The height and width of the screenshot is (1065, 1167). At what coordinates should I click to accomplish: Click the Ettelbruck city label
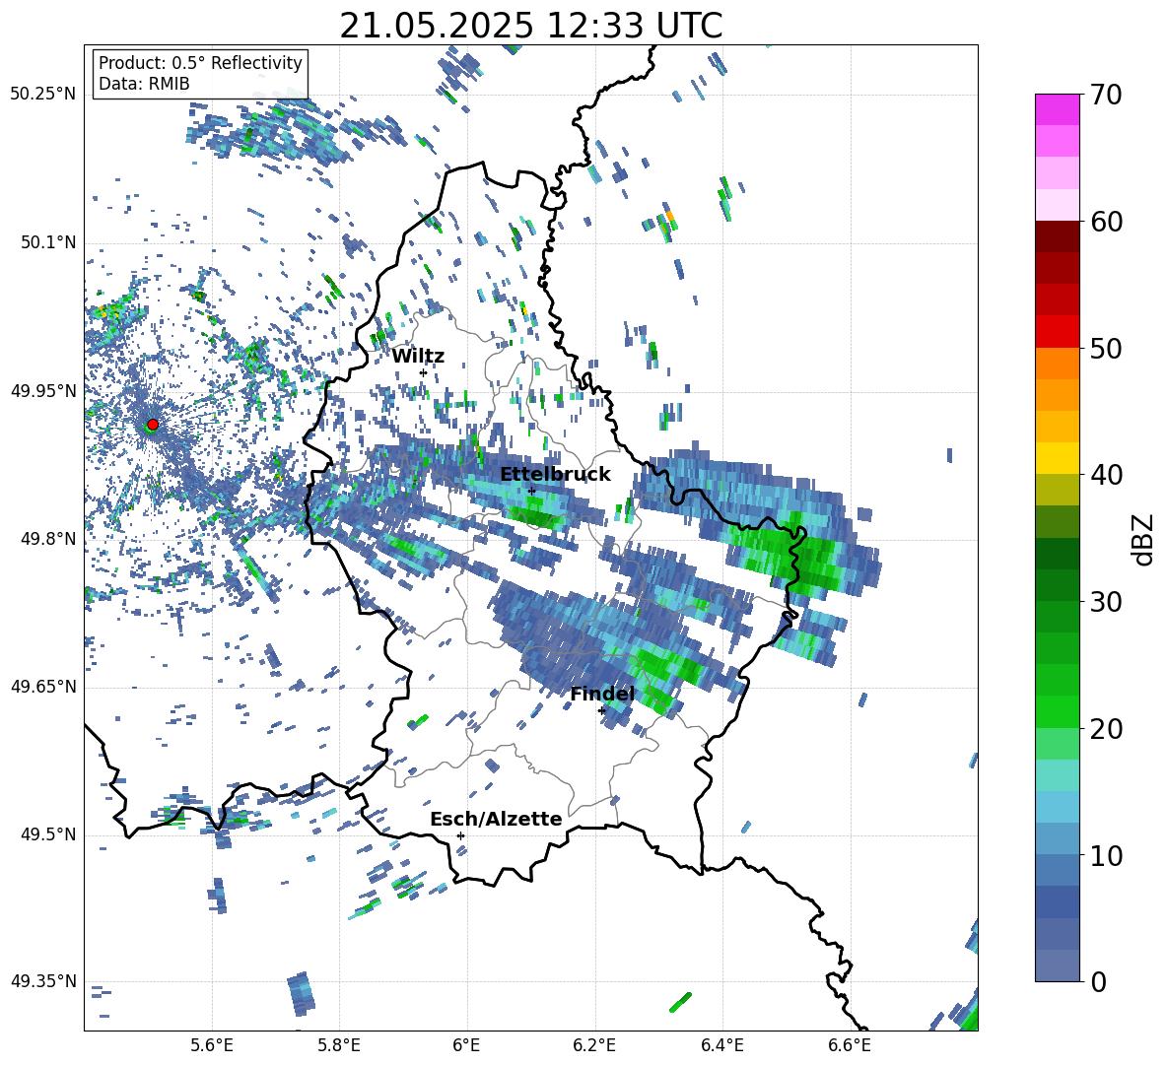(x=555, y=475)
